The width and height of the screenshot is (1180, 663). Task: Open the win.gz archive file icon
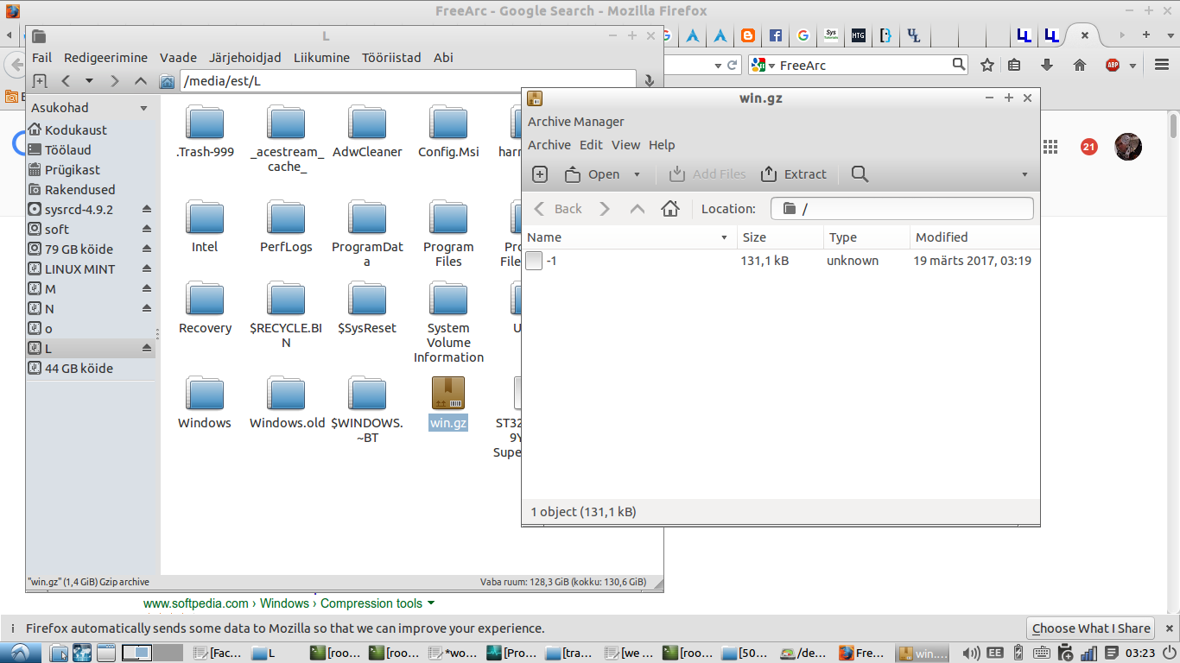click(448, 394)
